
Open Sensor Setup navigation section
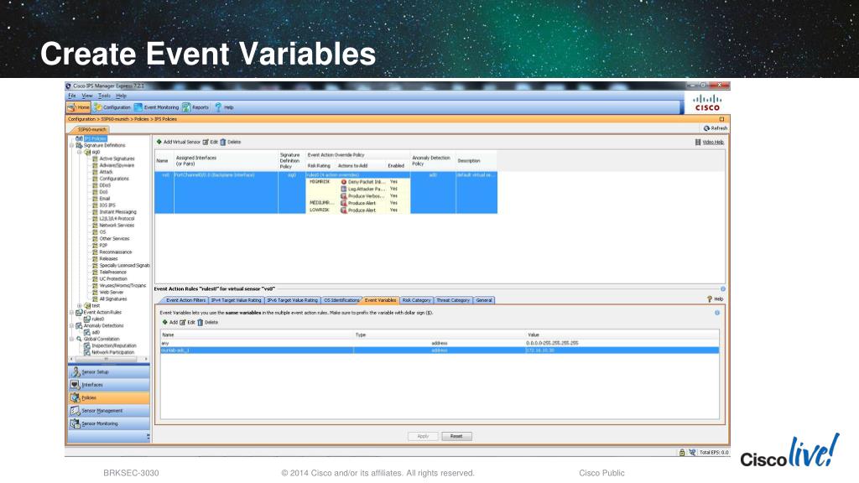pyautogui.click(x=109, y=371)
